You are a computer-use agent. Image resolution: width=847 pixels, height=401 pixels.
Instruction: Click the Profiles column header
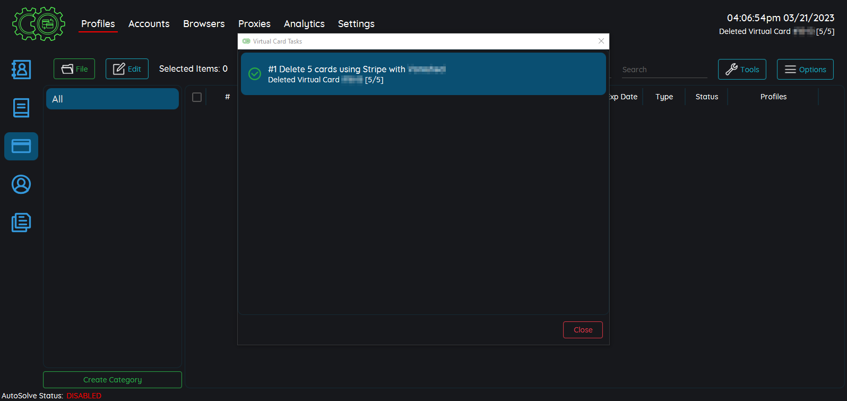(x=773, y=97)
